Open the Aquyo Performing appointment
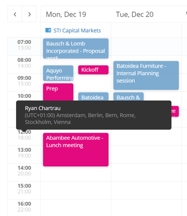This screenshot has height=216, width=187. (x=58, y=73)
